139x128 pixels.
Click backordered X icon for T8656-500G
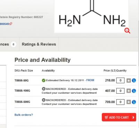43,100
